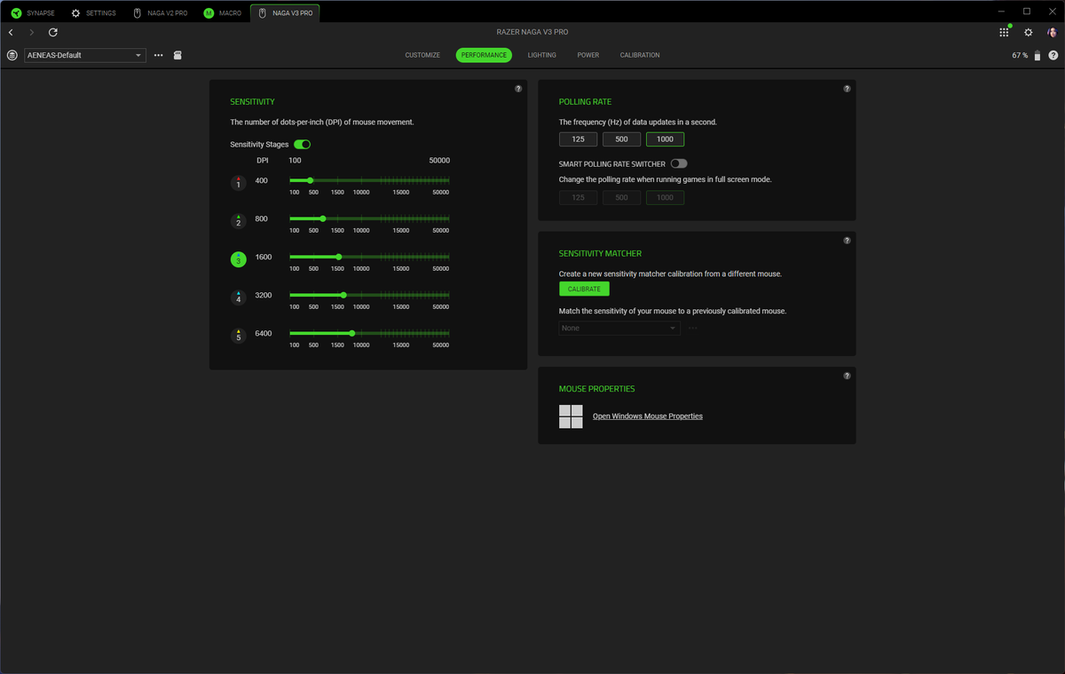Click the back navigation arrow

point(11,32)
